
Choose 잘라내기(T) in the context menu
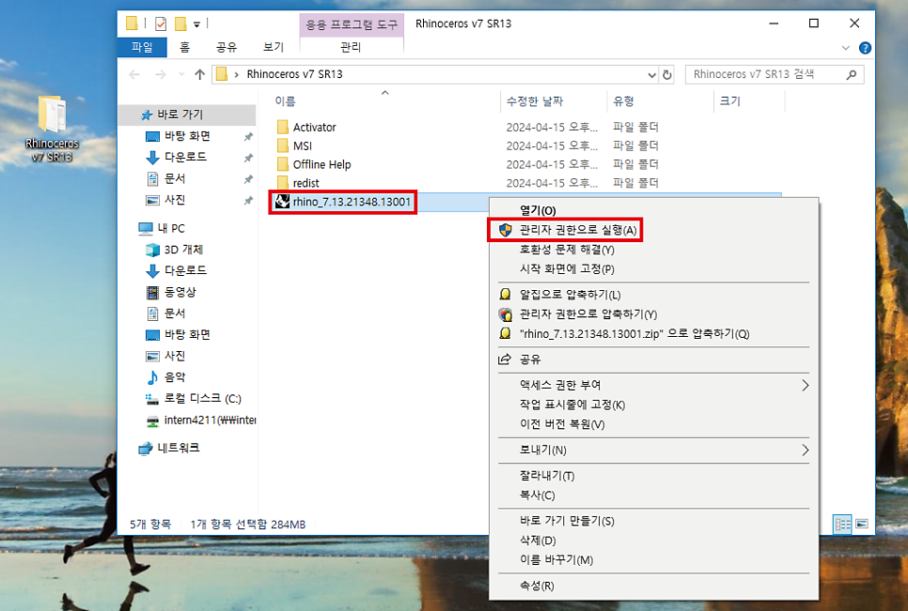(654, 476)
